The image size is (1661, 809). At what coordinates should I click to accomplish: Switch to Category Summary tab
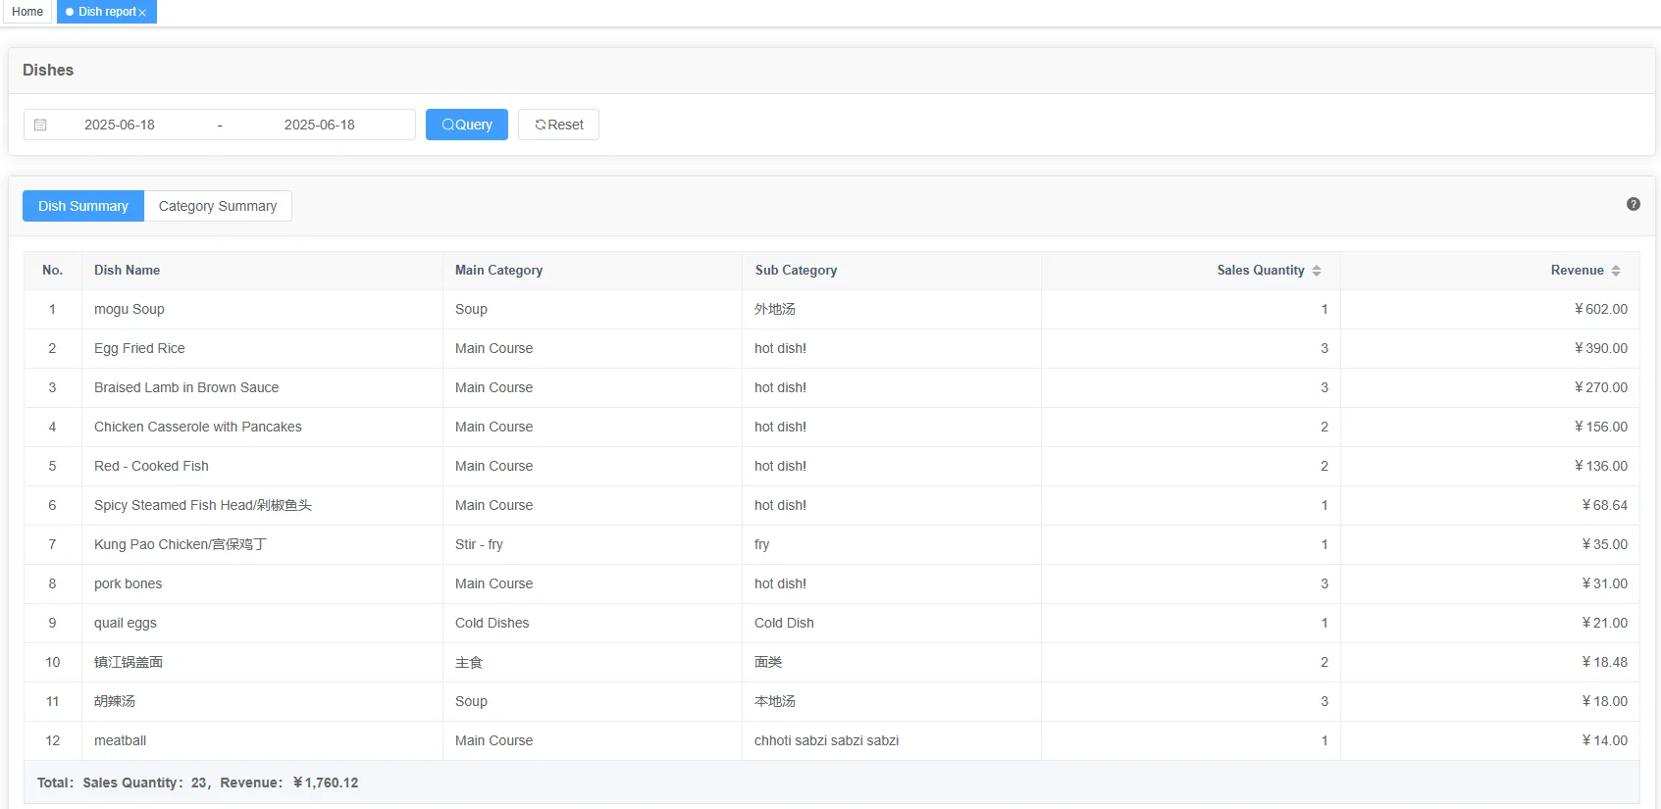tap(218, 206)
